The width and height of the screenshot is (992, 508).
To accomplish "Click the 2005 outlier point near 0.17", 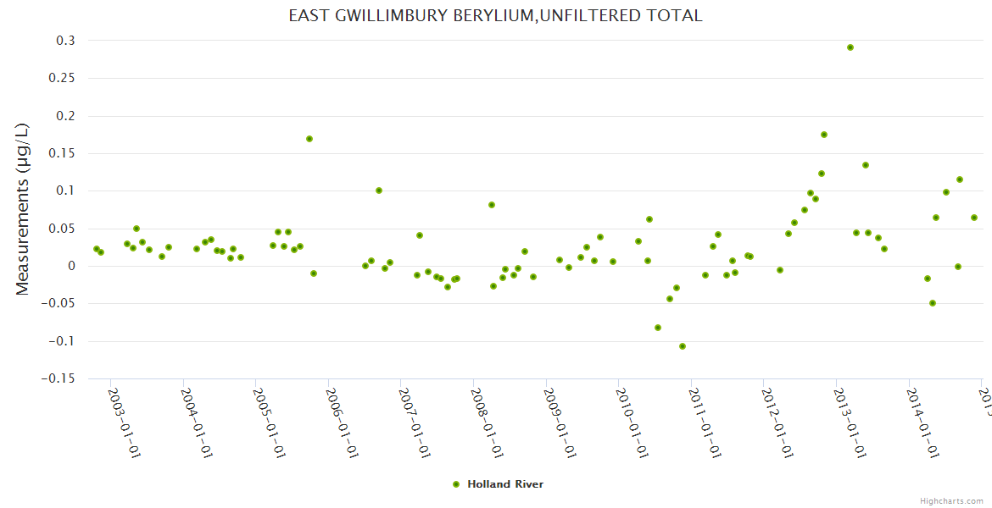I will click(309, 139).
